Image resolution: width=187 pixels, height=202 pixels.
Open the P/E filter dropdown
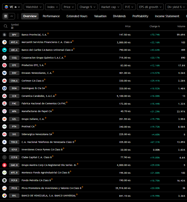point(129,7)
